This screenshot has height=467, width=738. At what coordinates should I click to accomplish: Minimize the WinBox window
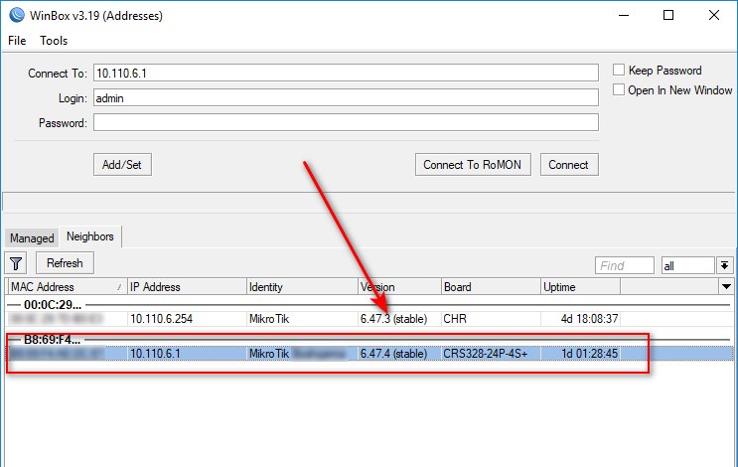[x=624, y=15]
